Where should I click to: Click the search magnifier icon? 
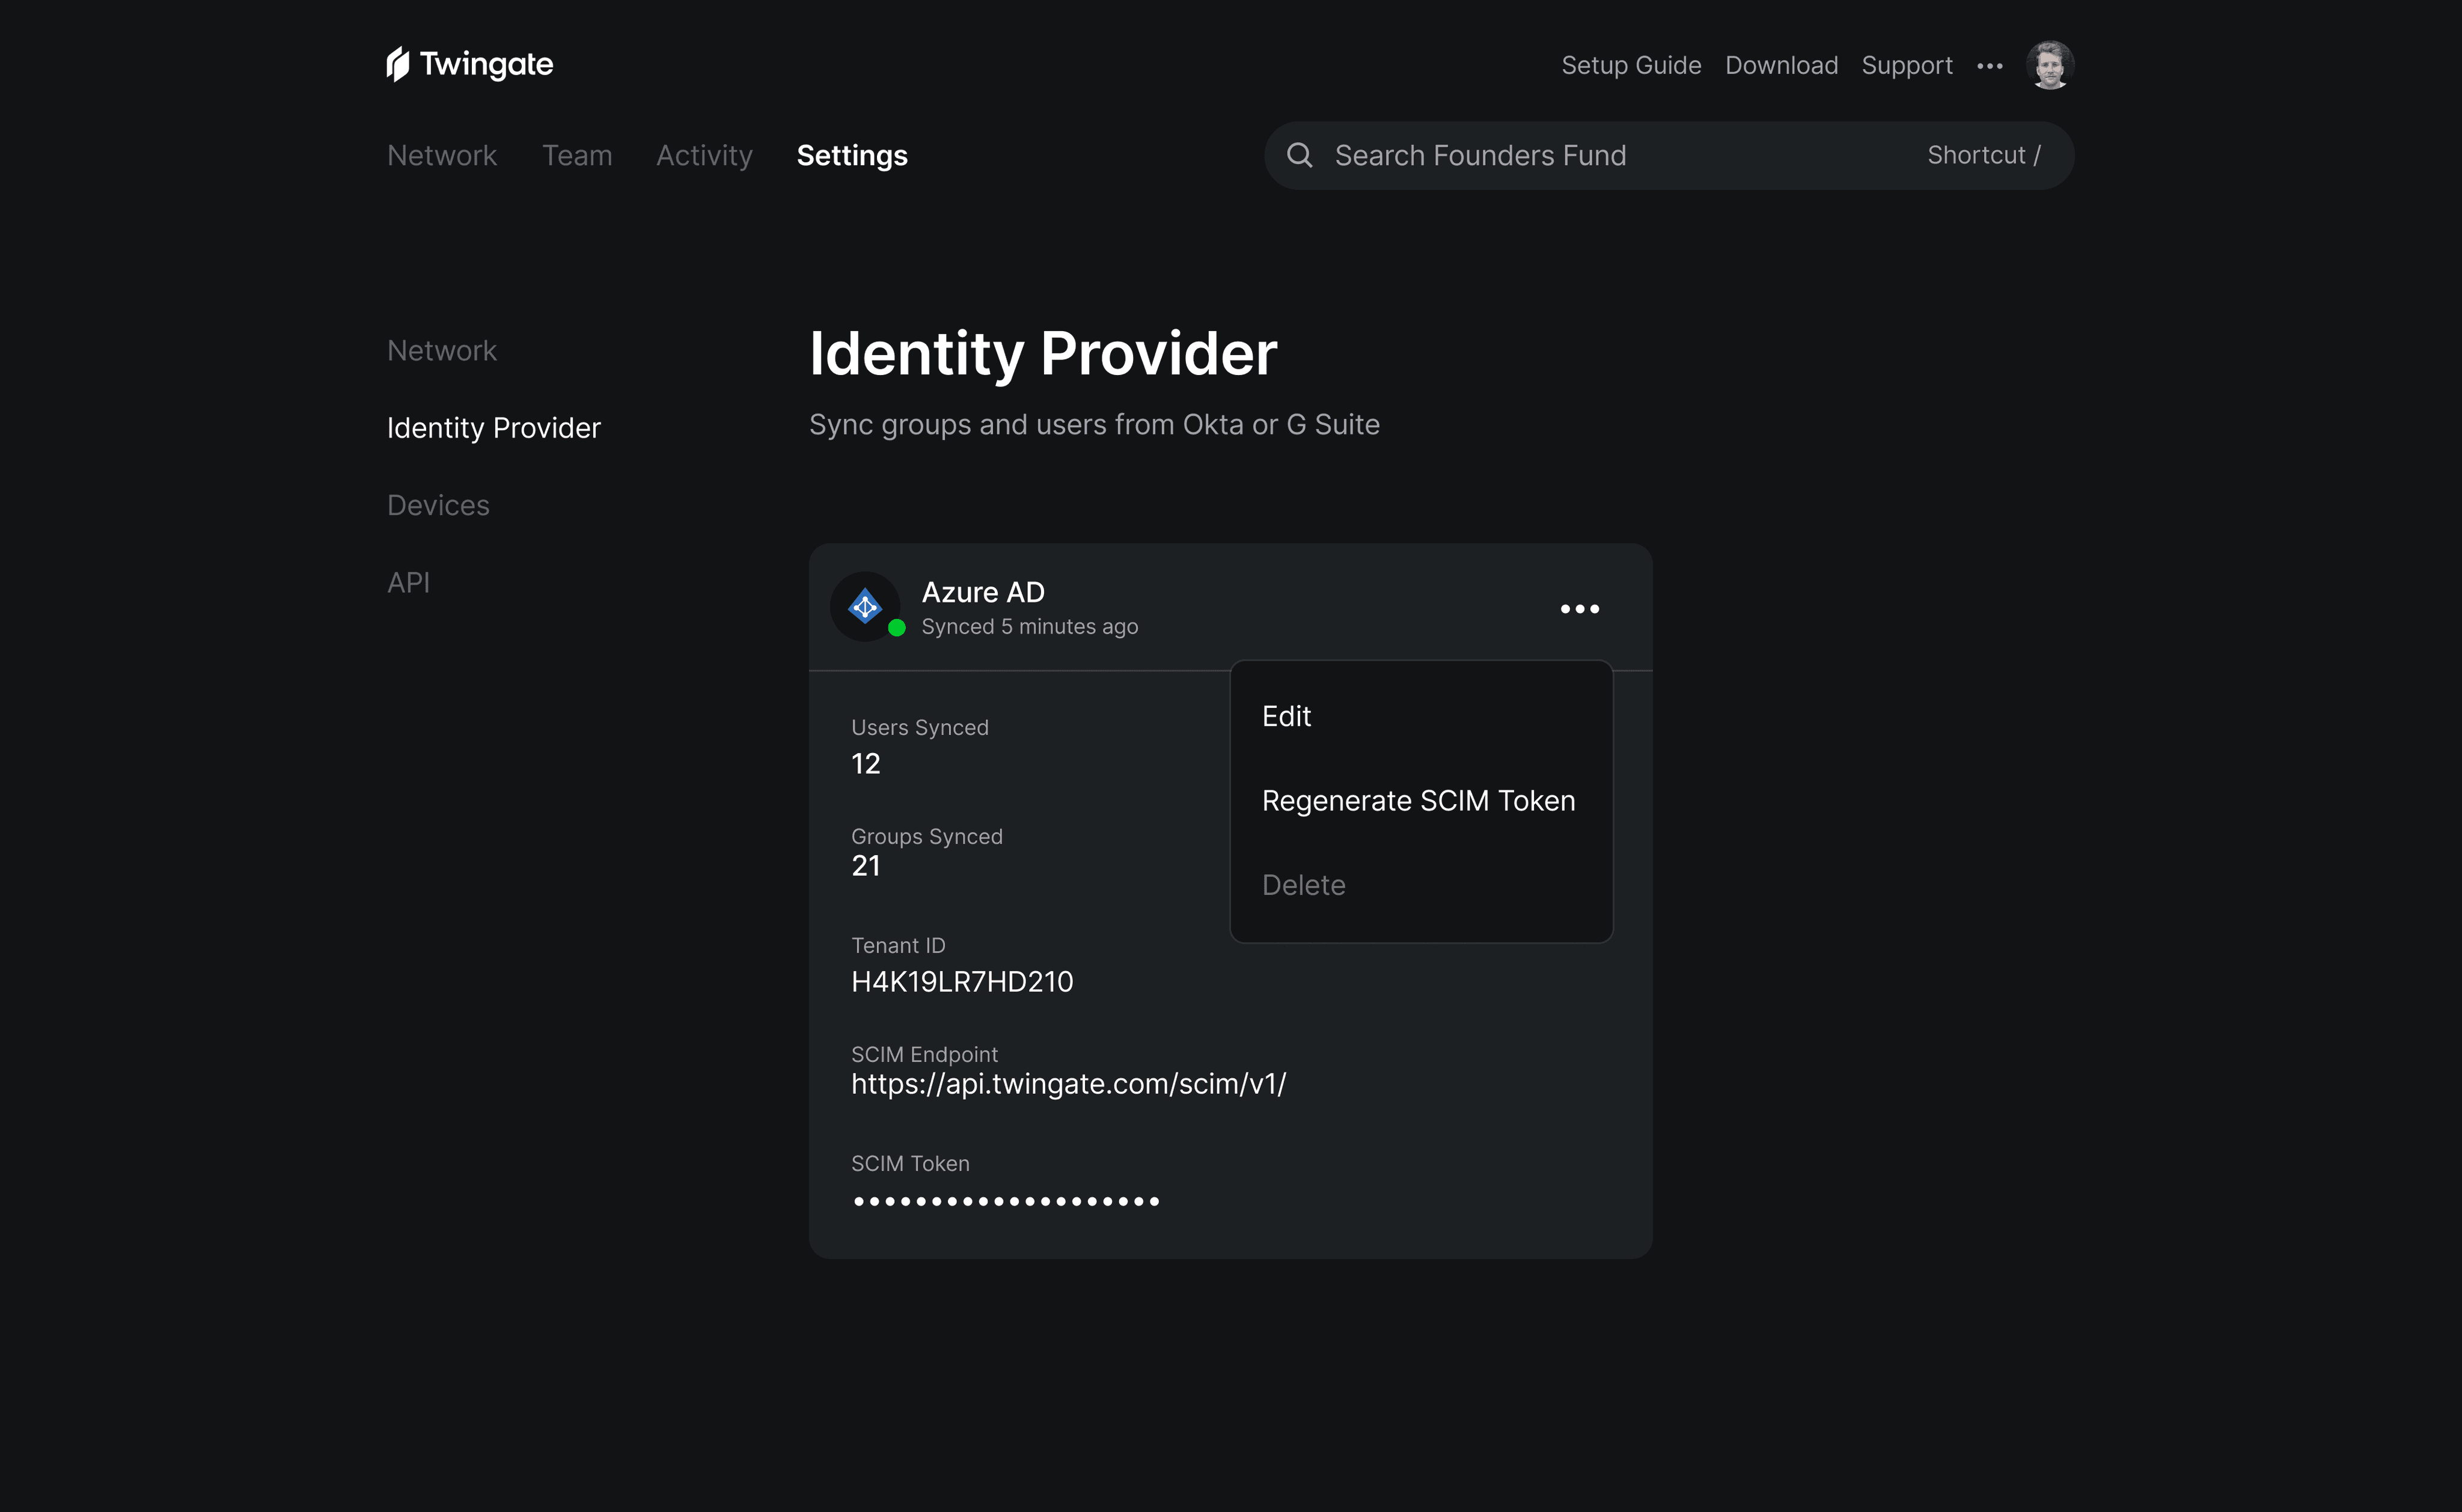[1299, 155]
